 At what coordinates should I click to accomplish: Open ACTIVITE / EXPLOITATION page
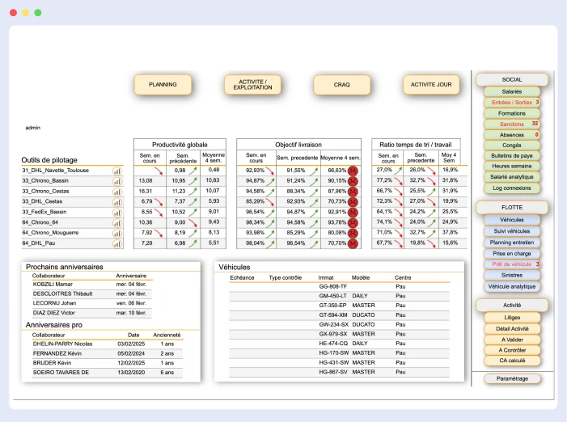point(252,84)
